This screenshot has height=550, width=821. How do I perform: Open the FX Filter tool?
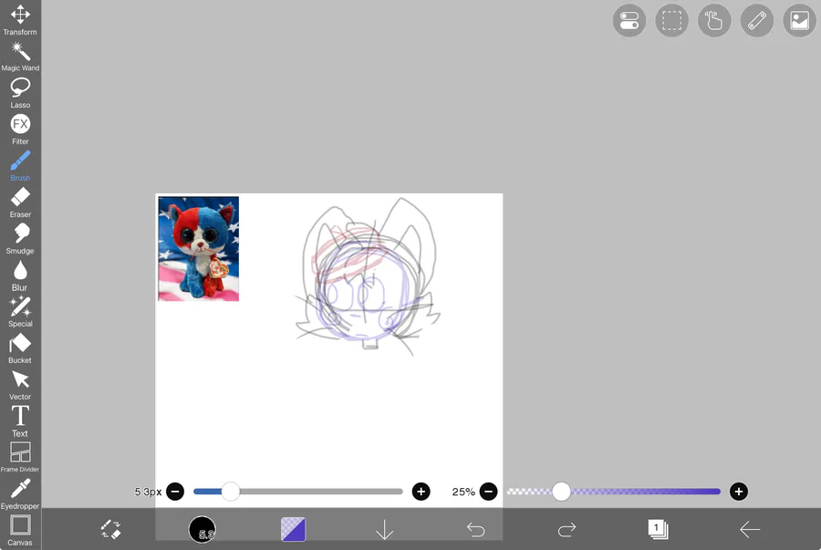click(20, 130)
